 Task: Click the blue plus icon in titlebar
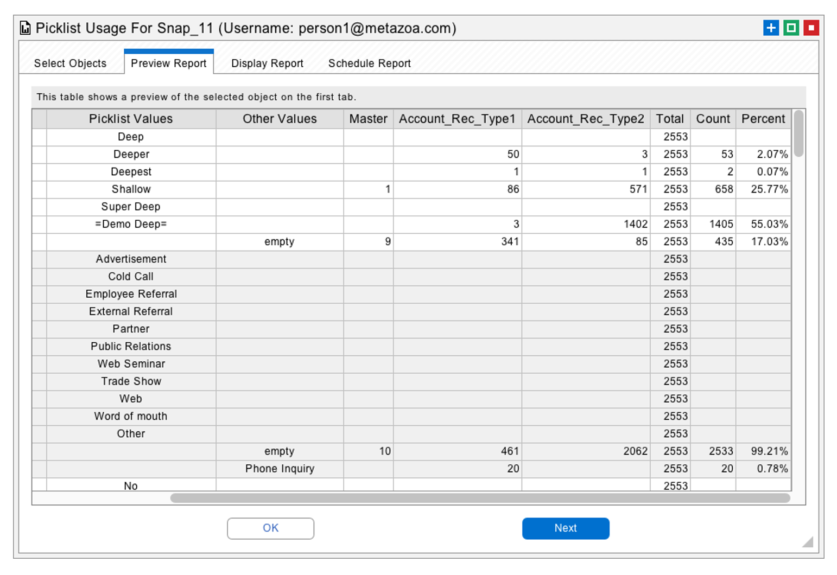point(771,28)
